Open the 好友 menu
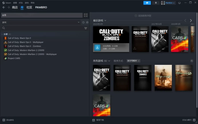Screen dimensions: 198x124 coord(21,3)
